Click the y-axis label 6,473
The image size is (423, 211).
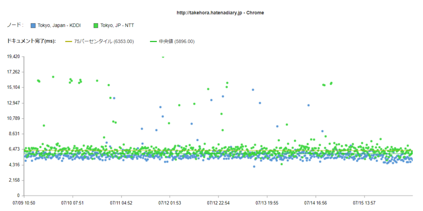pyautogui.click(x=15, y=149)
